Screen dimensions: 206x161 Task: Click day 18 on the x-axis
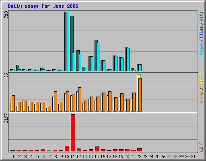pos(115,157)
